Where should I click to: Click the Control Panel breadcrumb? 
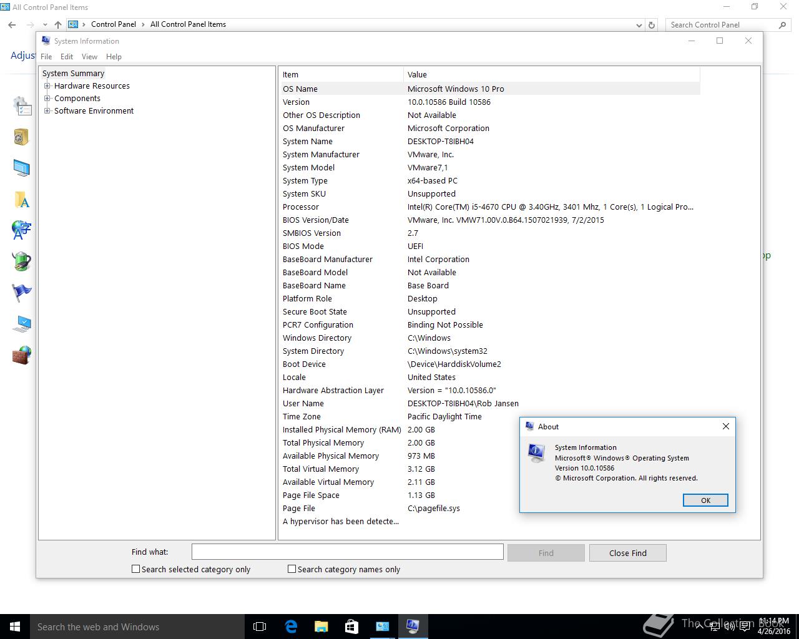pyautogui.click(x=114, y=24)
